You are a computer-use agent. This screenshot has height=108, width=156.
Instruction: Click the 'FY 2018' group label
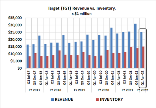[x=55, y=90]
